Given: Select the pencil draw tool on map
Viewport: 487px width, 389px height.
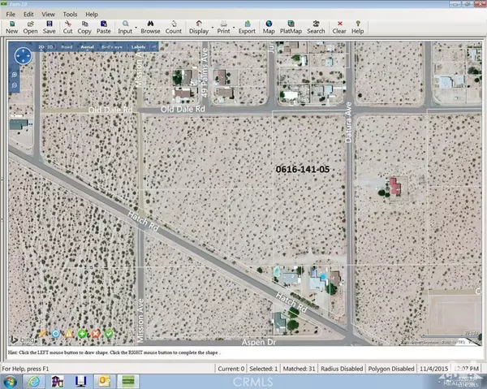Looking at the screenshot, I should tap(42, 334).
